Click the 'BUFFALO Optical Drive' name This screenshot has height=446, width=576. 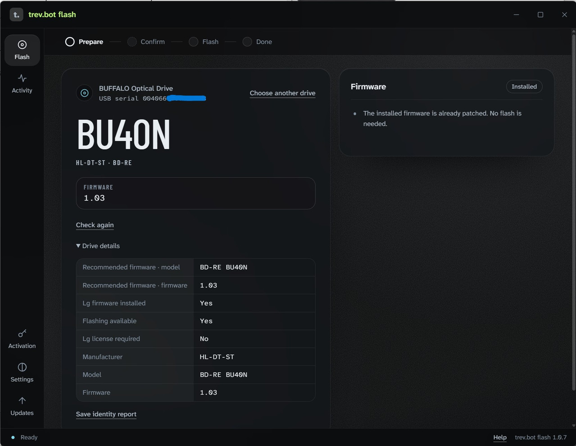[x=136, y=89]
